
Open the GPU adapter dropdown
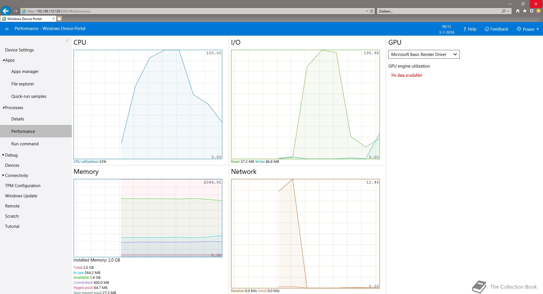point(424,54)
